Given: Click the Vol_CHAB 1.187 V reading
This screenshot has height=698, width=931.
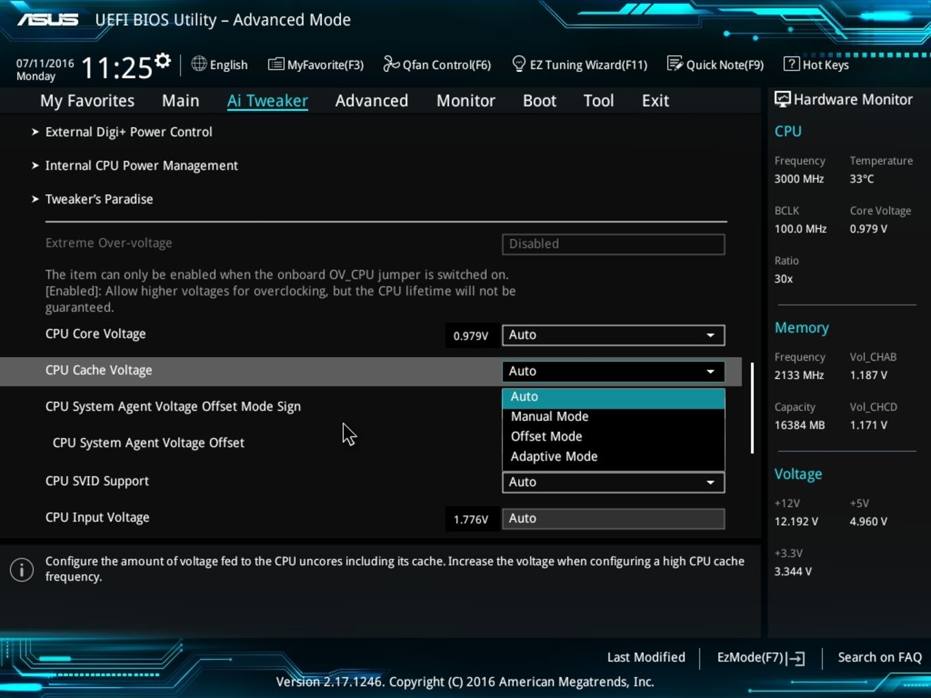Looking at the screenshot, I should click(869, 375).
